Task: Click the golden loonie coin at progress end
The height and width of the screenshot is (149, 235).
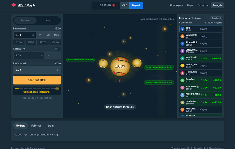Action: pos(57,89)
